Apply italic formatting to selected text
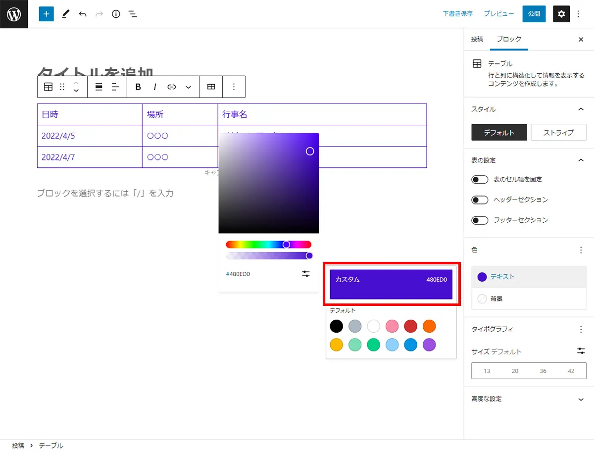The width and height of the screenshot is (594, 451). tap(154, 87)
